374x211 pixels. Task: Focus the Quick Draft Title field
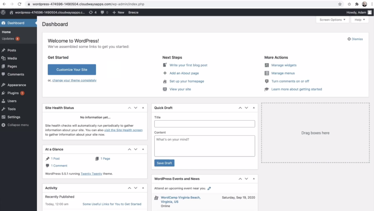pos(205,124)
